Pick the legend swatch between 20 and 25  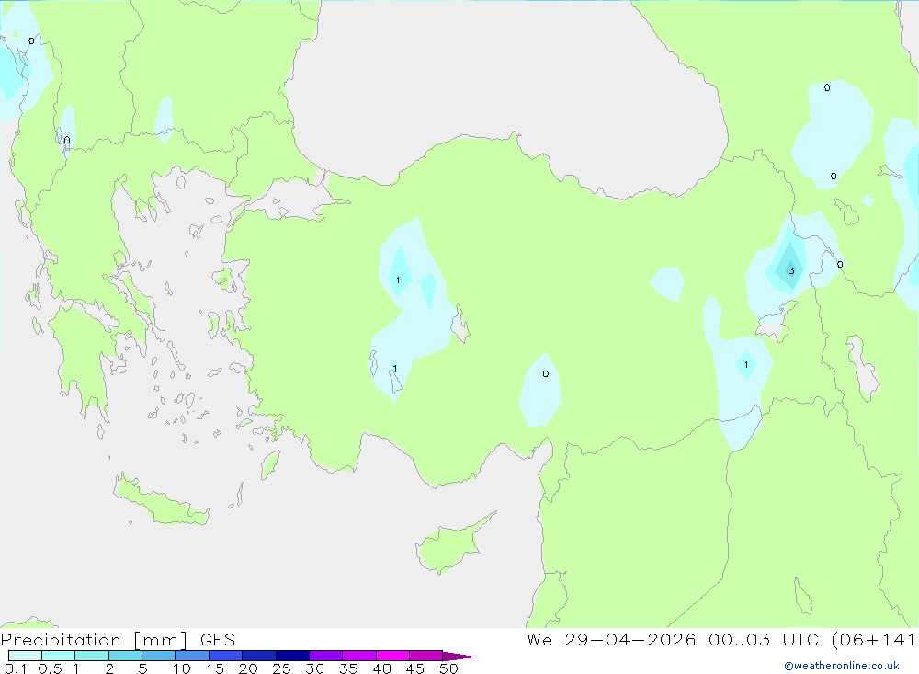tap(259, 656)
